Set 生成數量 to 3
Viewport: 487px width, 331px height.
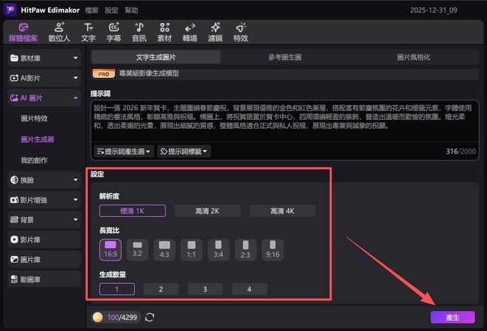(205, 289)
